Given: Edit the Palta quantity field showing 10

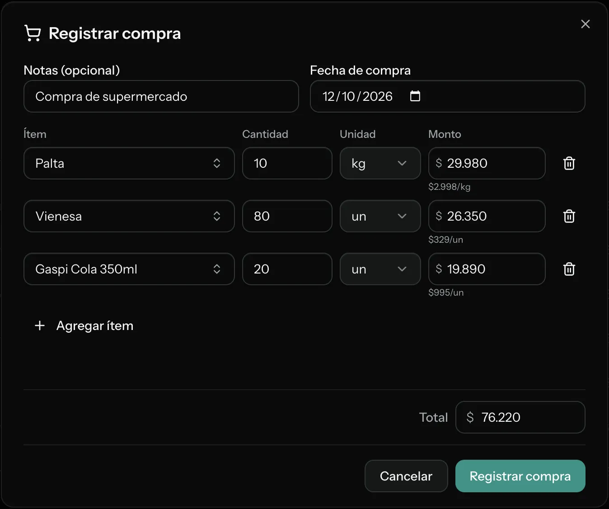Looking at the screenshot, I should coord(287,163).
